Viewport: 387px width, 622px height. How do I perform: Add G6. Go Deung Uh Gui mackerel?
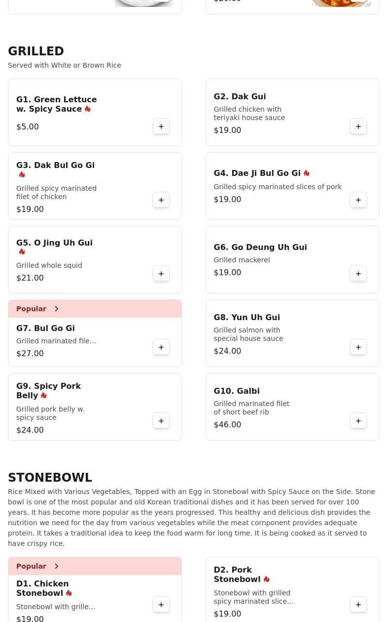358,274
